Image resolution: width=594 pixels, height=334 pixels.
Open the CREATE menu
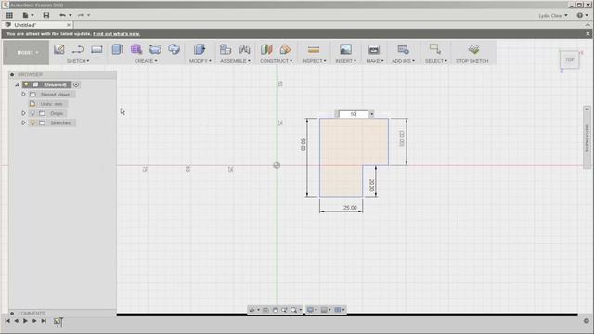click(146, 61)
